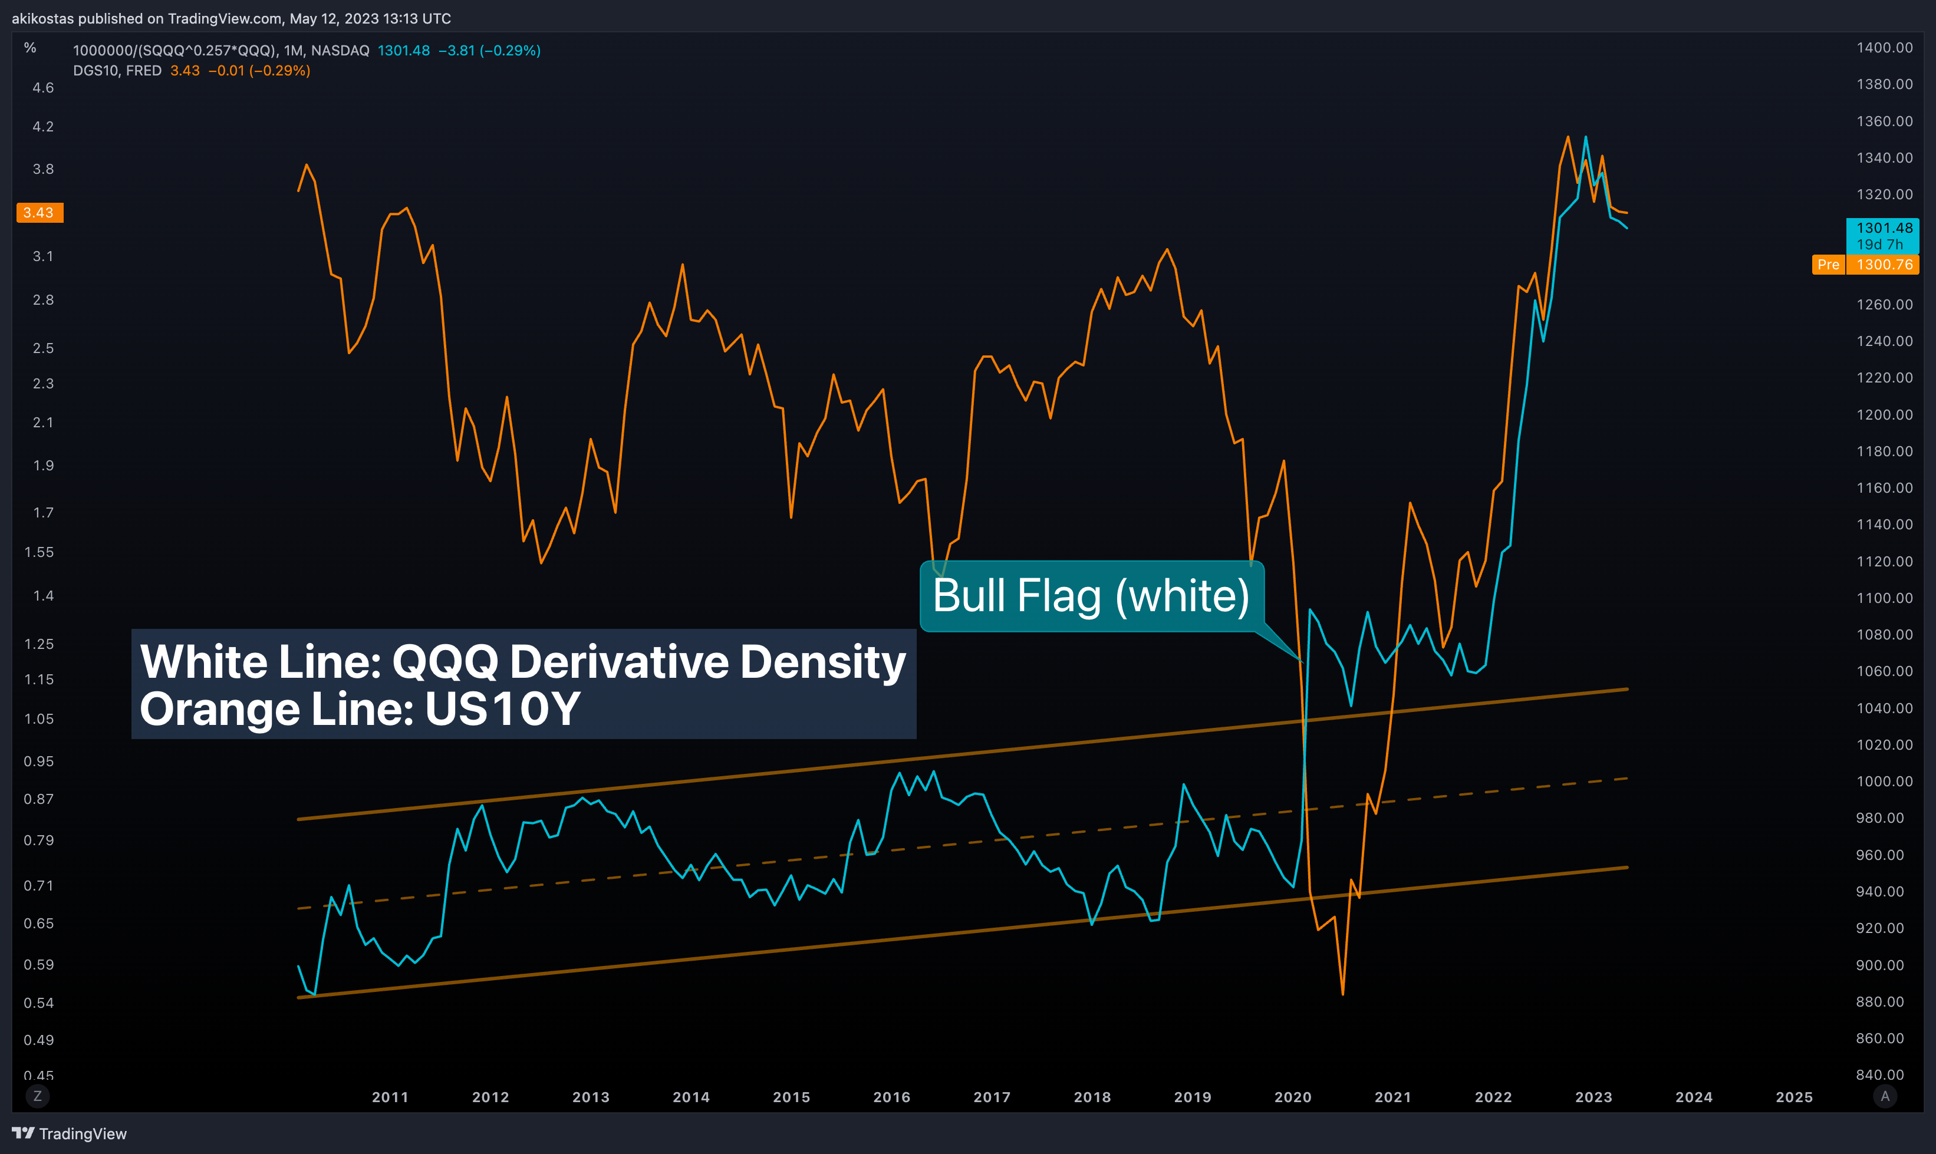Screen dimensions: 1936x1154
Task: Click the 1200.00 value on right price scale
Action: [x=1885, y=414]
